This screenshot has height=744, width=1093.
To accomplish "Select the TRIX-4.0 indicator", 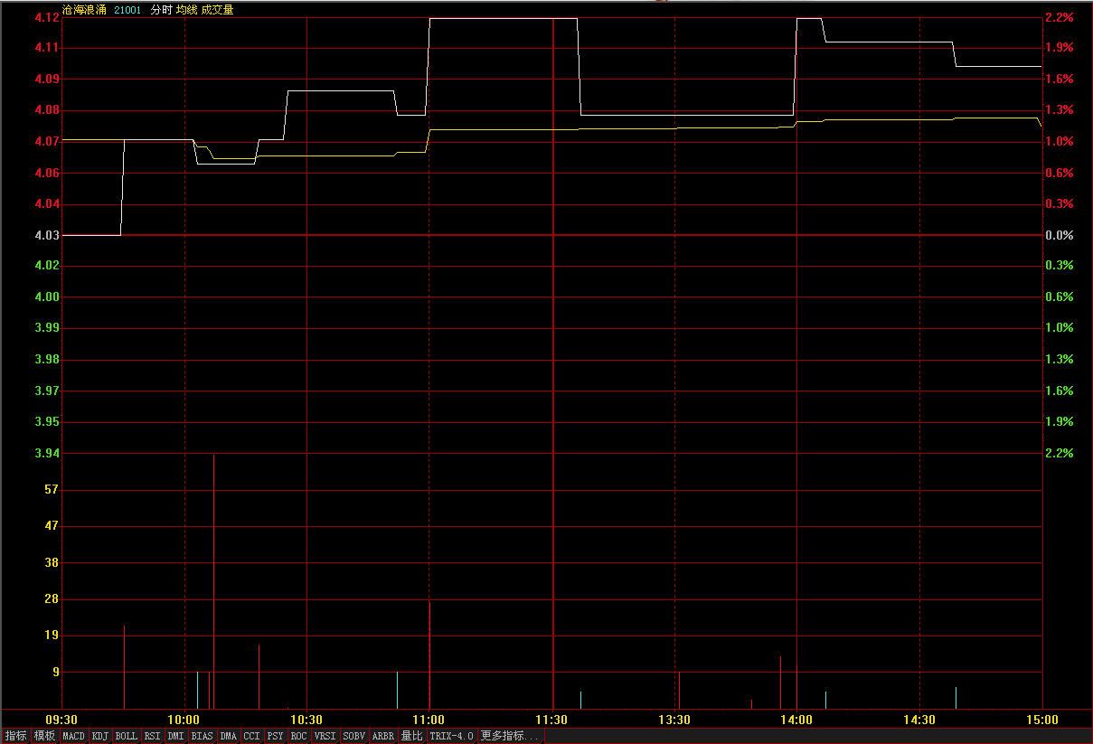I will pos(452,736).
